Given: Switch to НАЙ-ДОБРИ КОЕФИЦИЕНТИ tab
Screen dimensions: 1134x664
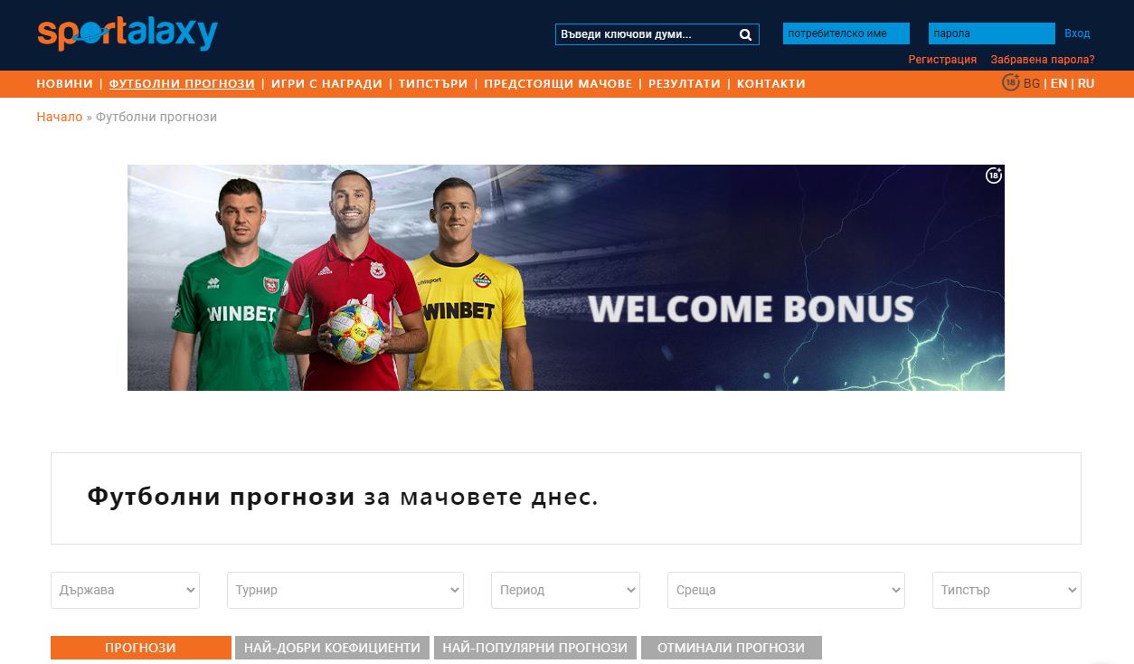Looking at the screenshot, I should [x=332, y=648].
